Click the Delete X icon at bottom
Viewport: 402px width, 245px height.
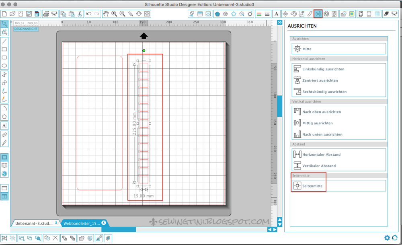click(55, 238)
